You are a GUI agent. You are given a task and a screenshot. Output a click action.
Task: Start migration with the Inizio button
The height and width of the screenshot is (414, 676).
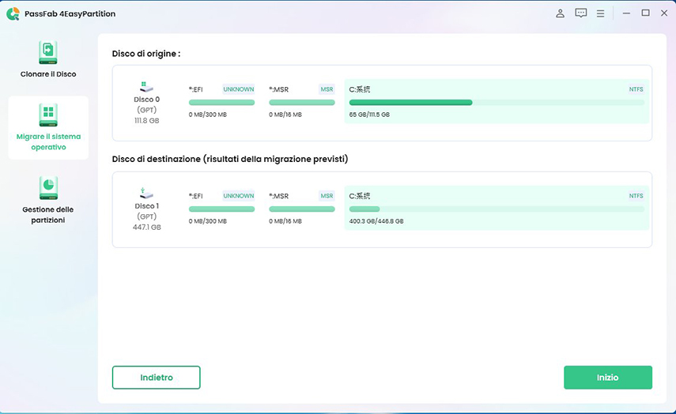[x=607, y=378]
